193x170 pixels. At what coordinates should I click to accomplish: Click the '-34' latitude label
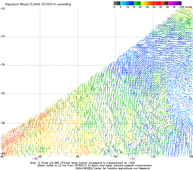tap(2, 64)
